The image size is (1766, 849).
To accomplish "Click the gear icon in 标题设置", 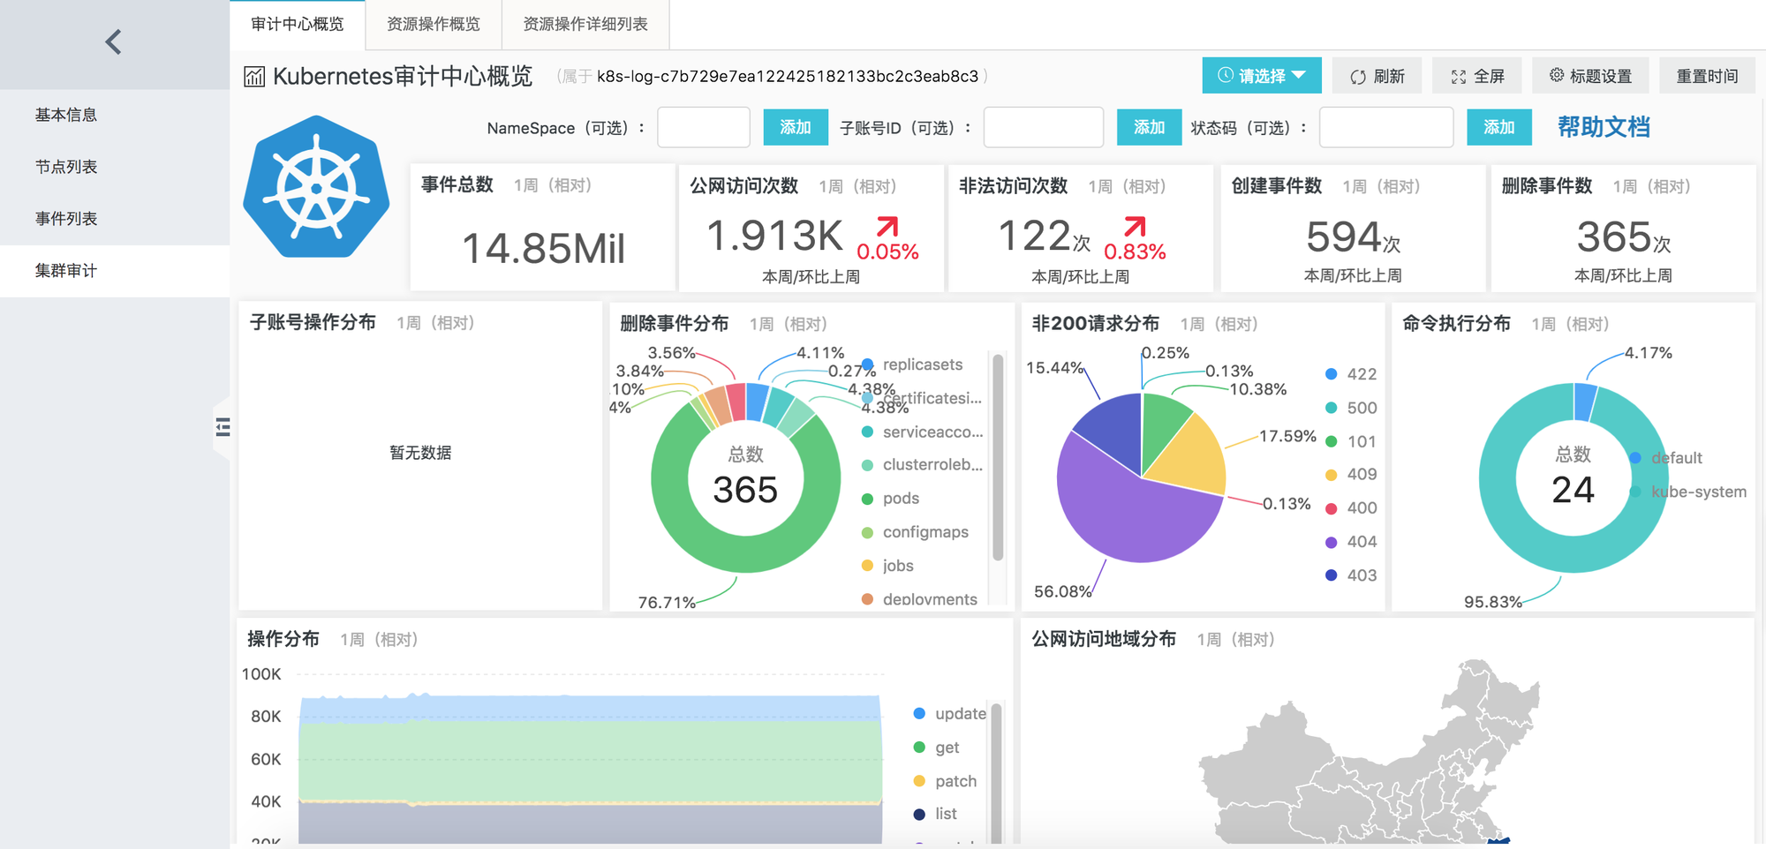I will [x=1557, y=75].
